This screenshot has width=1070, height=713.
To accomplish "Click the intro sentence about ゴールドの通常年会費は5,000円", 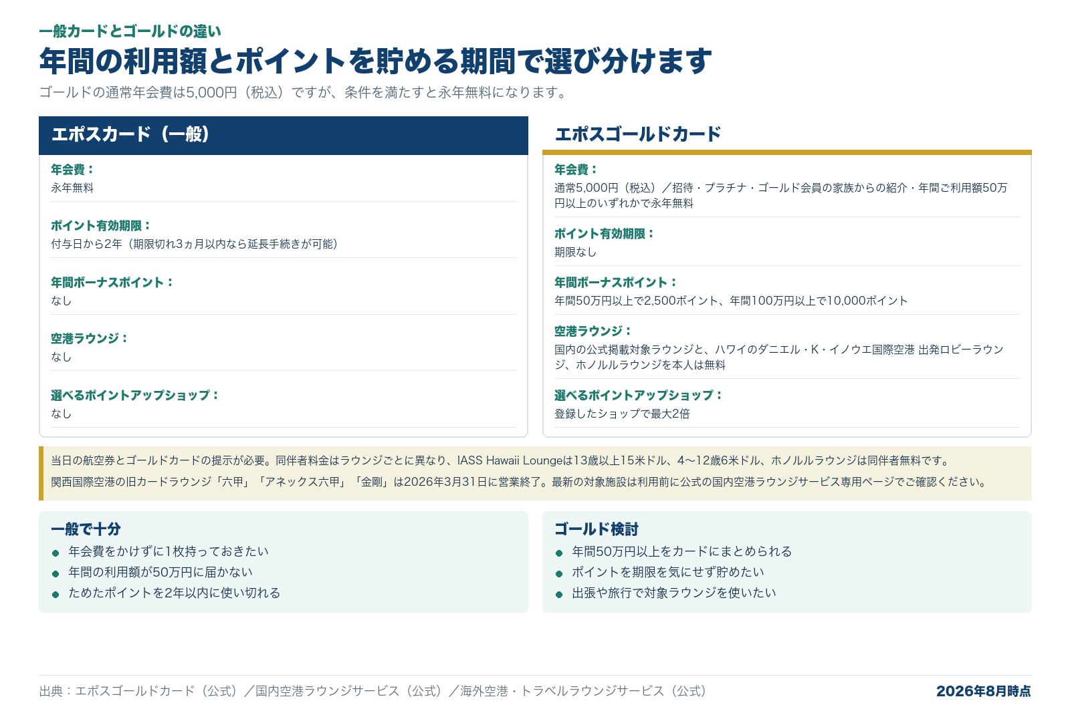I will coord(304,92).
